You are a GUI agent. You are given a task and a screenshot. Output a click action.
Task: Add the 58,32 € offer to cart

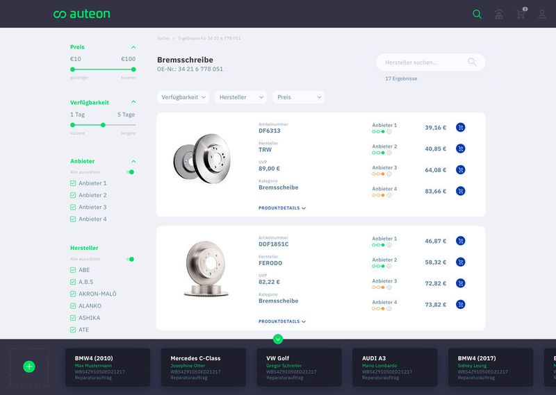(460, 262)
